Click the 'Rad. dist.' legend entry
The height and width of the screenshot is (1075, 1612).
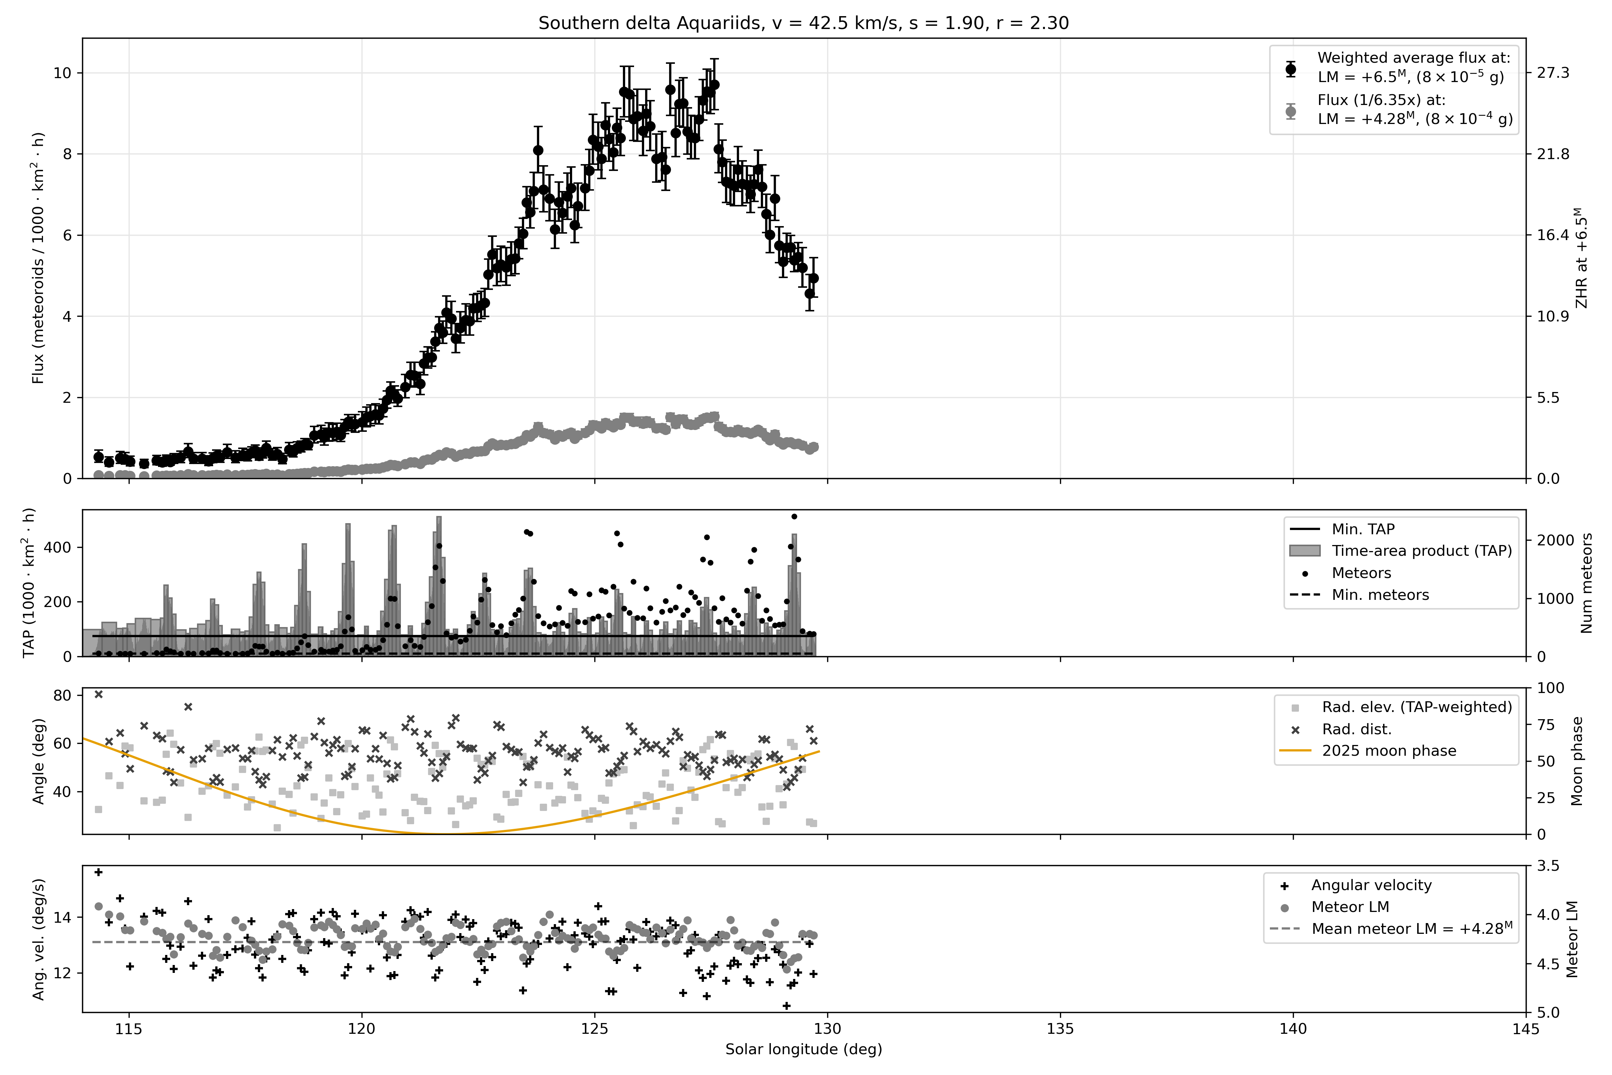point(1356,730)
